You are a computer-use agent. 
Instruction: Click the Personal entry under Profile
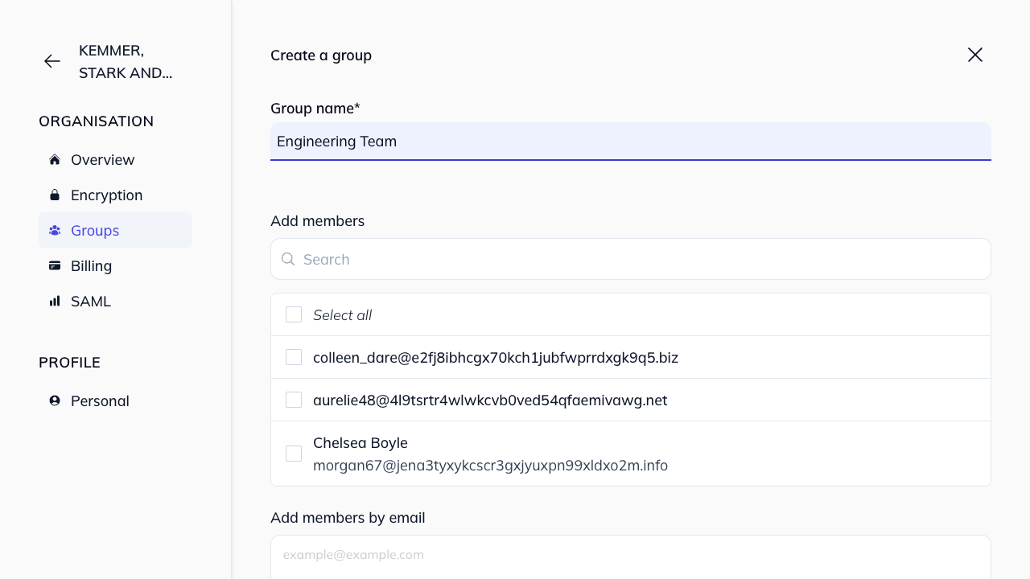[x=100, y=400]
